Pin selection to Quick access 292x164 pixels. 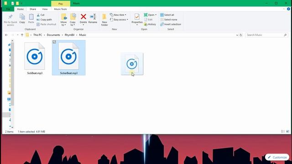(10, 20)
